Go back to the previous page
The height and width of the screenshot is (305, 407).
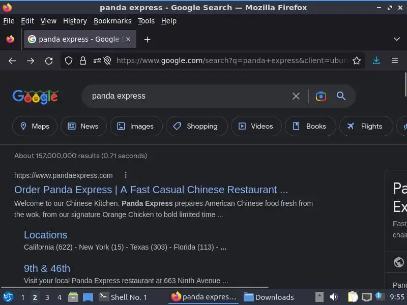12,61
